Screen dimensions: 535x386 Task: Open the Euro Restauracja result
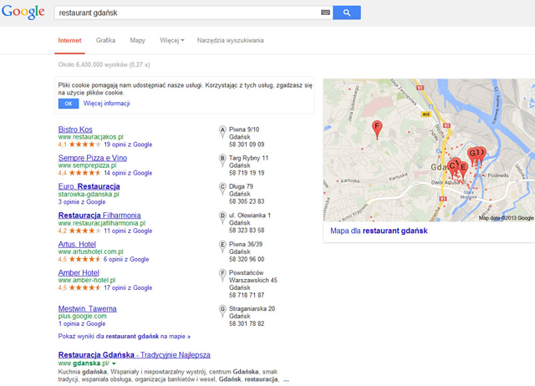89,186
